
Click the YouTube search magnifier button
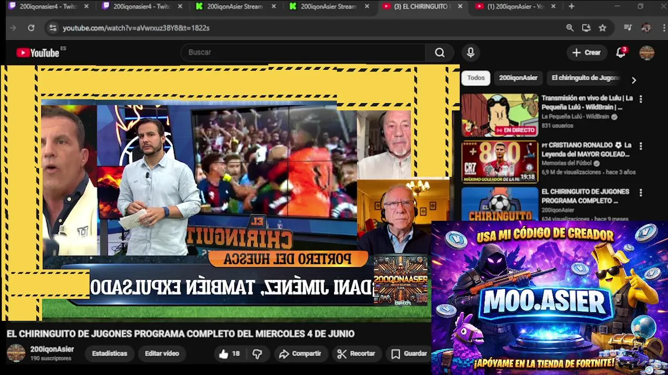point(440,53)
